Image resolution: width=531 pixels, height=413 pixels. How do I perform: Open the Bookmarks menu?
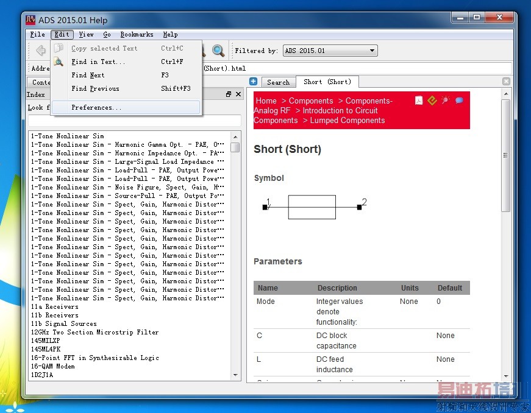pyautogui.click(x=137, y=35)
